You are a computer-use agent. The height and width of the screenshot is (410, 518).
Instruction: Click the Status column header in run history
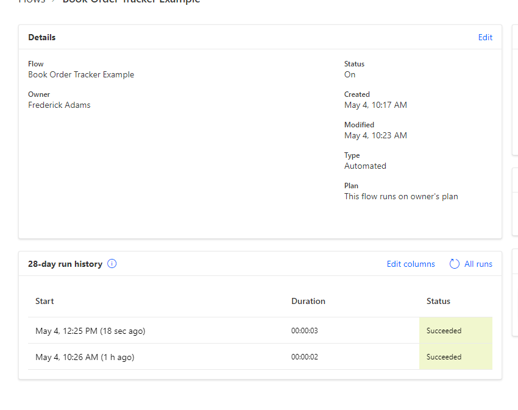438,301
